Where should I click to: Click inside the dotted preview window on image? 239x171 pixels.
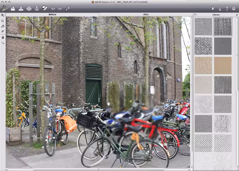click(135, 116)
